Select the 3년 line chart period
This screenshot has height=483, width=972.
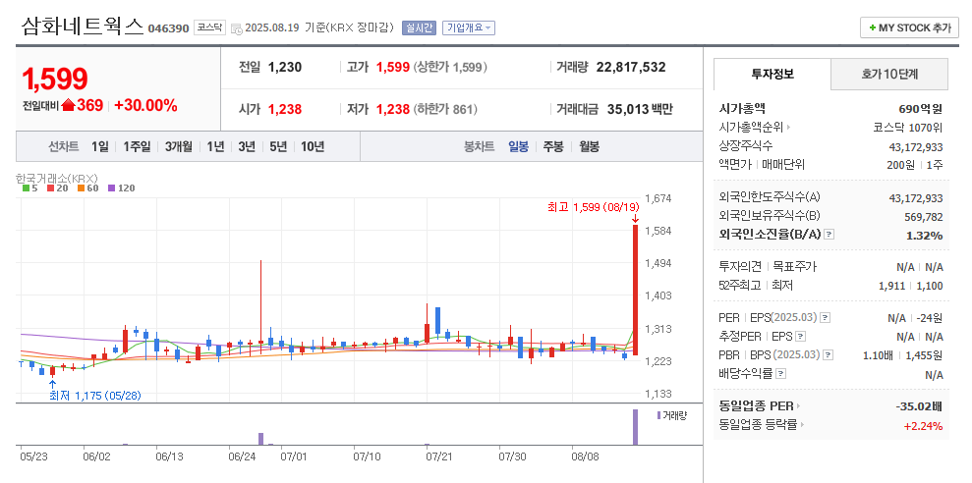point(247,146)
